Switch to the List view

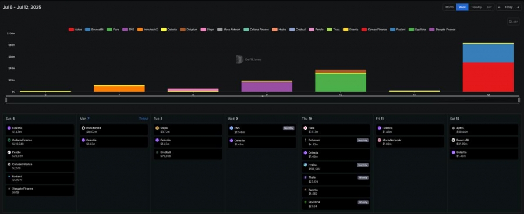pyautogui.click(x=489, y=7)
